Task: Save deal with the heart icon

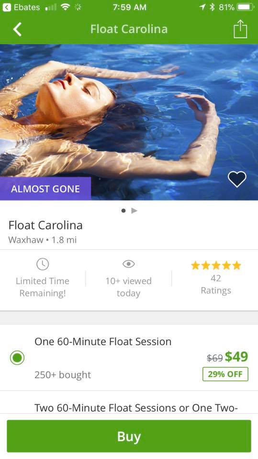Action: tap(237, 179)
